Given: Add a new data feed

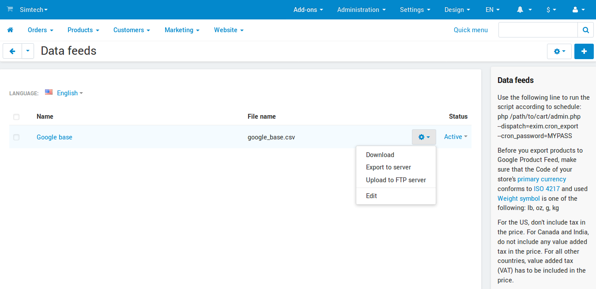Looking at the screenshot, I should [584, 51].
